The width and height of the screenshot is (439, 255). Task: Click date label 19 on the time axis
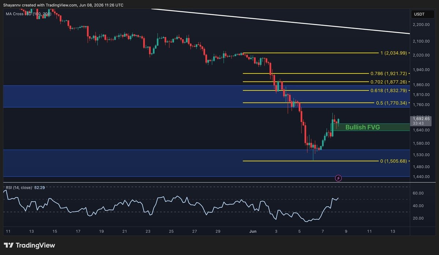[101, 231]
